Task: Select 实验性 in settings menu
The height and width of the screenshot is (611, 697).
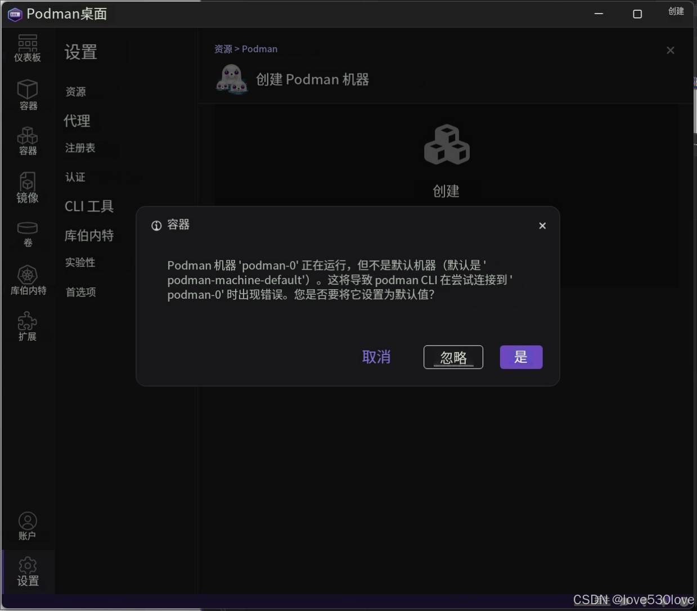Action: [x=80, y=262]
